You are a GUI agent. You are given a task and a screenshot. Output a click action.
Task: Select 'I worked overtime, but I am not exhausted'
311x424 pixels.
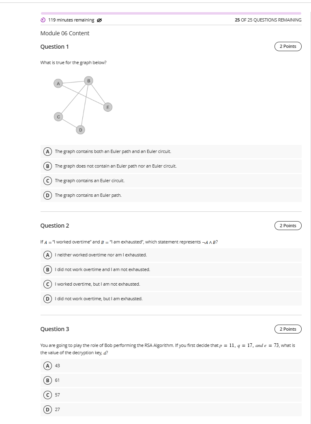coord(47,284)
